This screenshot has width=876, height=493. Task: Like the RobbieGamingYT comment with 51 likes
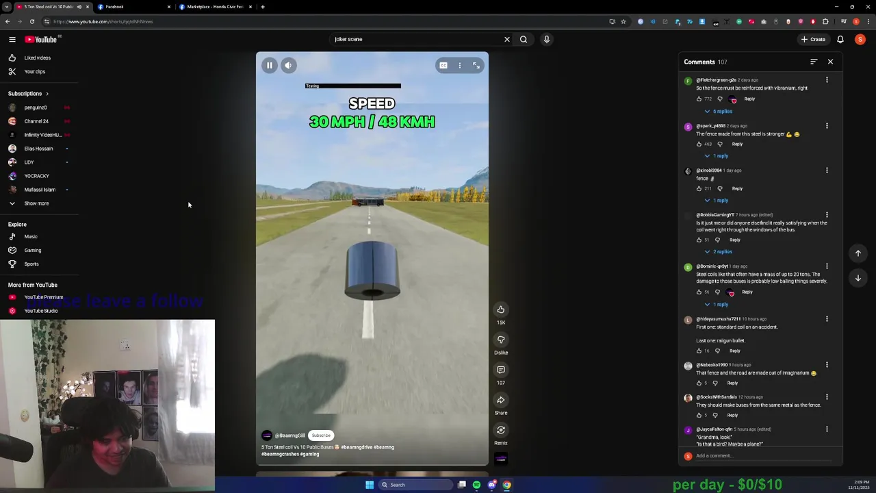[x=699, y=240]
